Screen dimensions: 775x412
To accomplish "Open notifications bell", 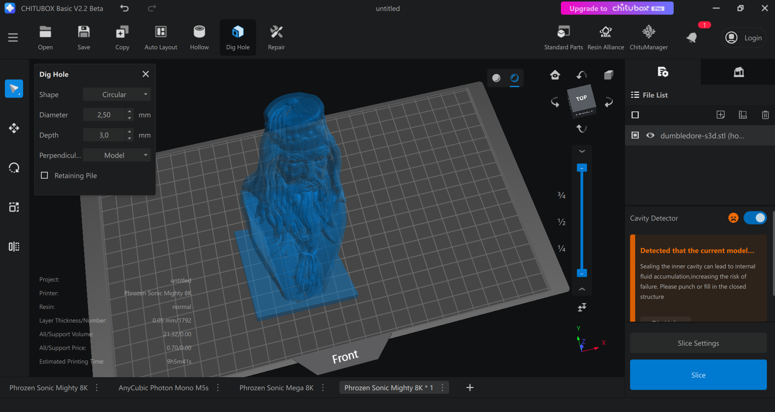I will [x=692, y=38].
